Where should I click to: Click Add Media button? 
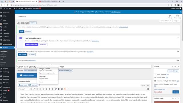click(23, 85)
